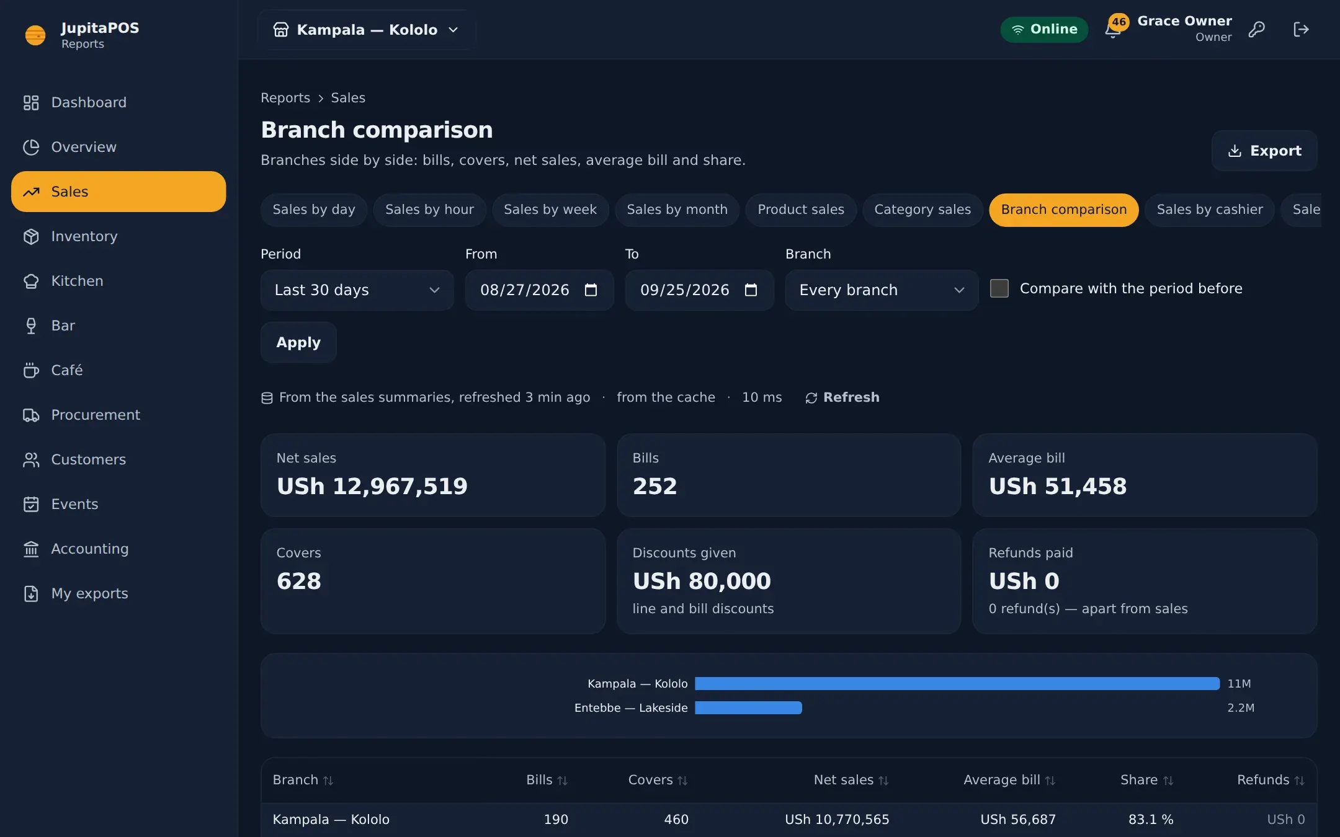Switch to Product sales tab
Viewport: 1340px width, 837px height.
click(x=801, y=210)
